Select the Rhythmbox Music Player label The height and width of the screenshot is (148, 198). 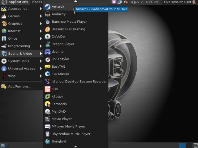[x=71, y=134]
